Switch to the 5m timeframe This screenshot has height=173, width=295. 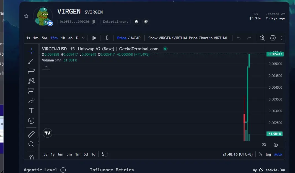point(44,38)
